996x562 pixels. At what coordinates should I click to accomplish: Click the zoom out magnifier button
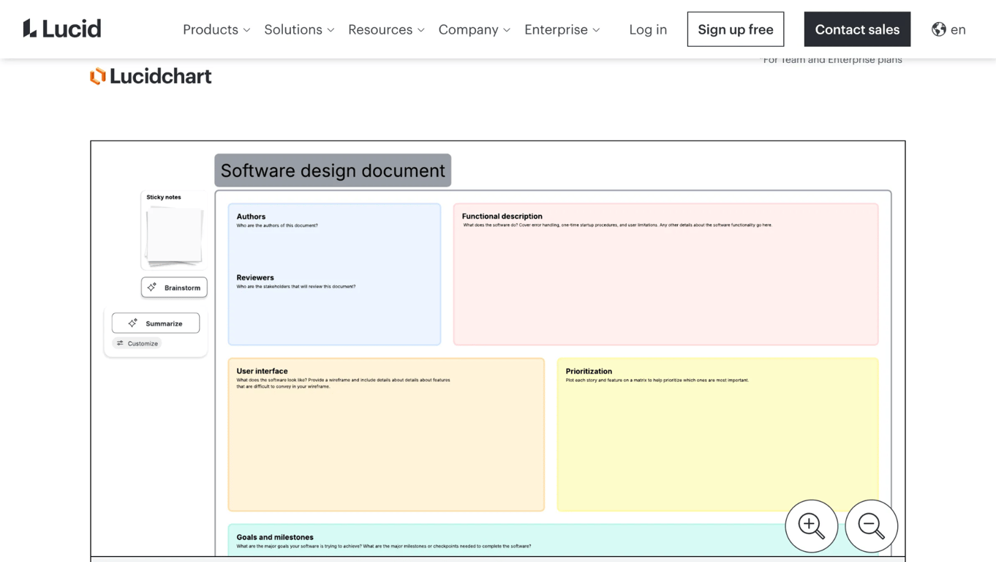pyautogui.click(x=871, y=525)
